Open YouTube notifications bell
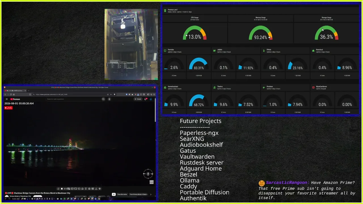Screen dimensions: 363x204 (x=146, y=99)
